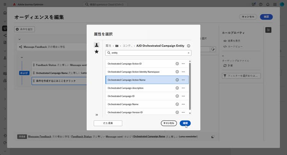This screenshot has height=155, width=287.
Task: Select the profile attributes person icon
Action: tap(97, 45)
